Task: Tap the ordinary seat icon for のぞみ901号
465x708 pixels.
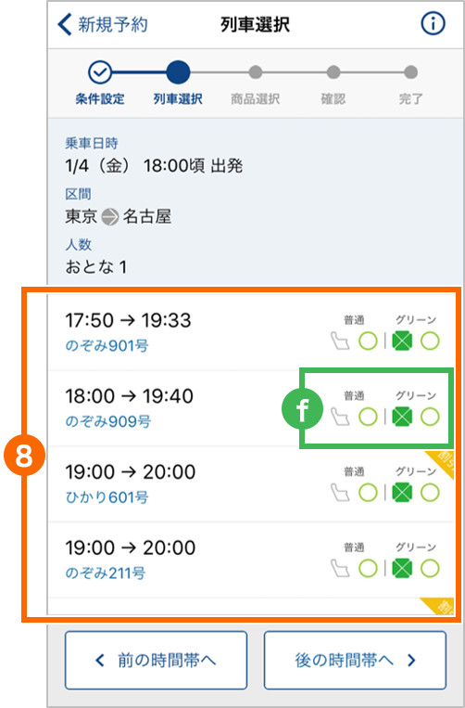Action: point(340,341)
